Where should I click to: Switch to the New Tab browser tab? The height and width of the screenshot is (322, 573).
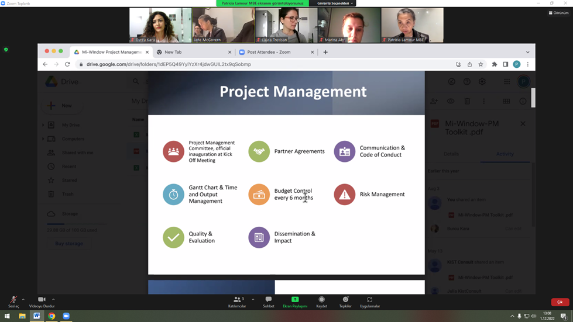pyautogui.click(x=193, y=52)
